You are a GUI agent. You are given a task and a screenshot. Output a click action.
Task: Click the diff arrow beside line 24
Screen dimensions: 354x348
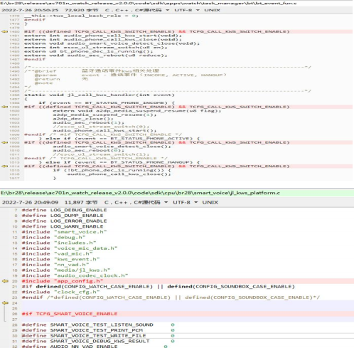pyautogui.click(x=5, y=303)
